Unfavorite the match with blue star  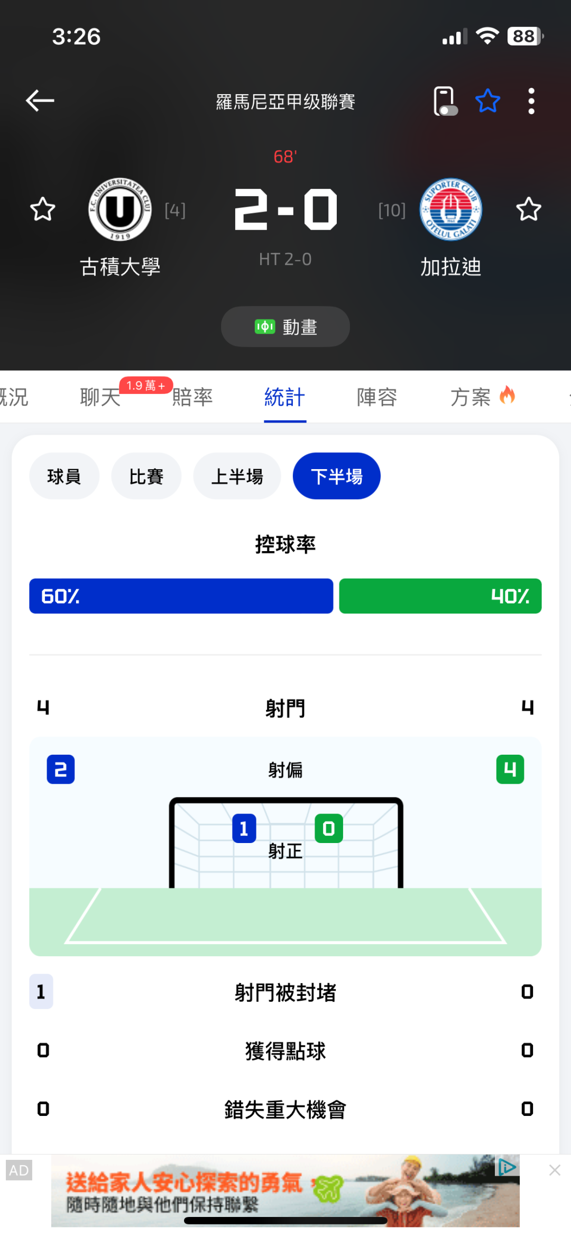(487, 101)
